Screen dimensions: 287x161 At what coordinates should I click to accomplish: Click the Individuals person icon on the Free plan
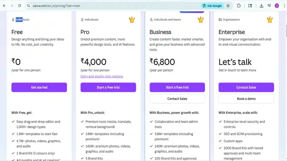coord(13,19)
